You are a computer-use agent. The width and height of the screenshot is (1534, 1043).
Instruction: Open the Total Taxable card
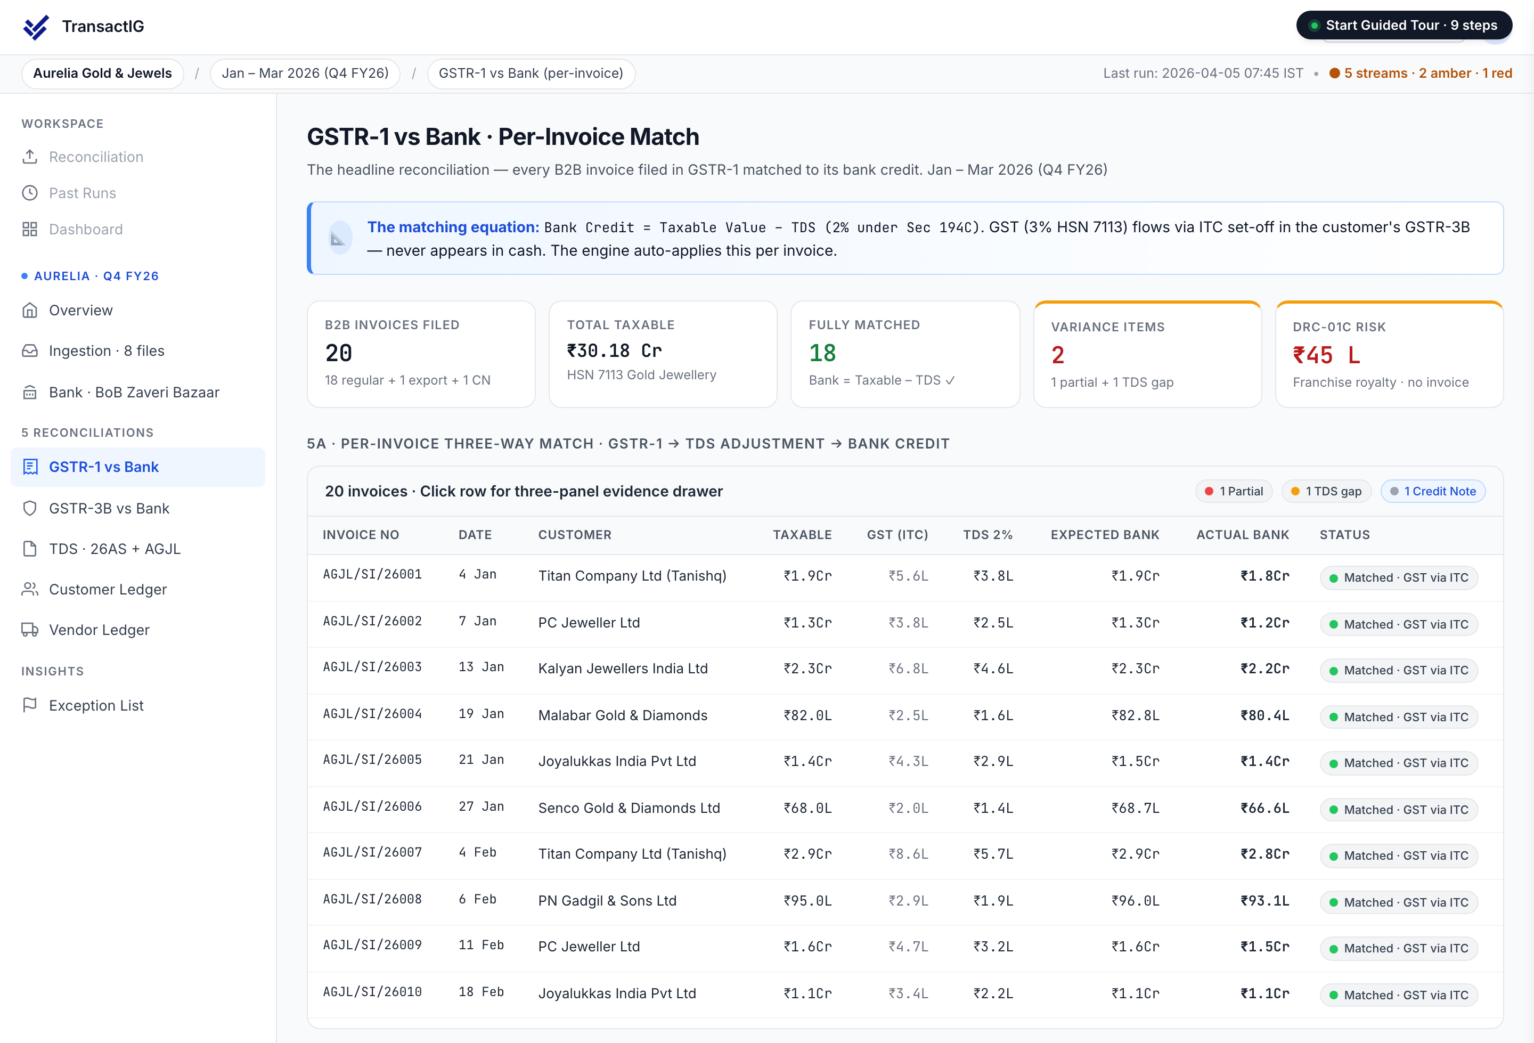tap(663, 354)
